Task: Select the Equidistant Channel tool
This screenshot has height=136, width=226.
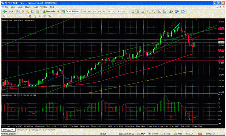Action: pyautogui.click(x=30, y=16)
